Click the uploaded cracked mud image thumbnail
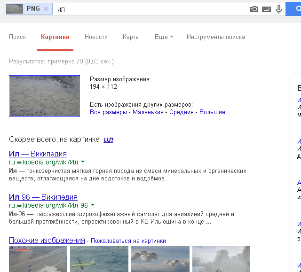301x272 pixels. 45,96
